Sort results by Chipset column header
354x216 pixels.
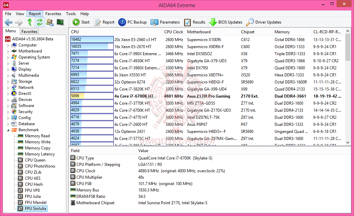(255, 32)
